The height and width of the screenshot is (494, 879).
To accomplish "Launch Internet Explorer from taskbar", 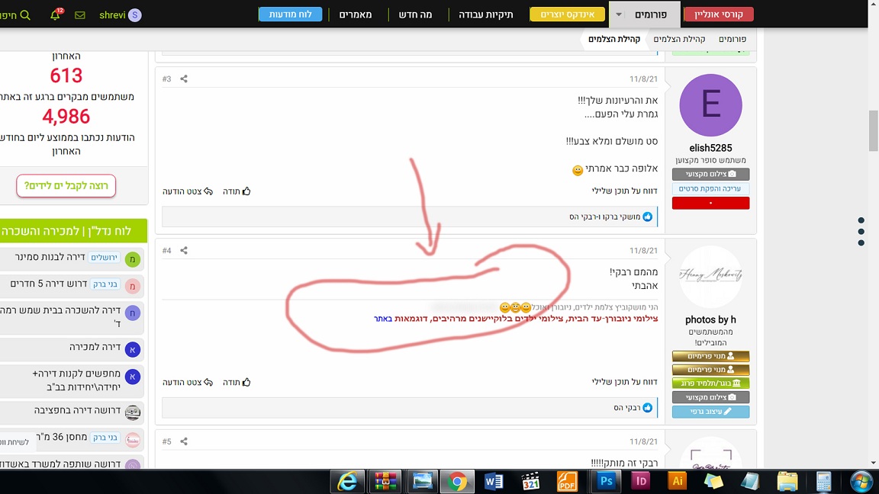I will 347,481.
